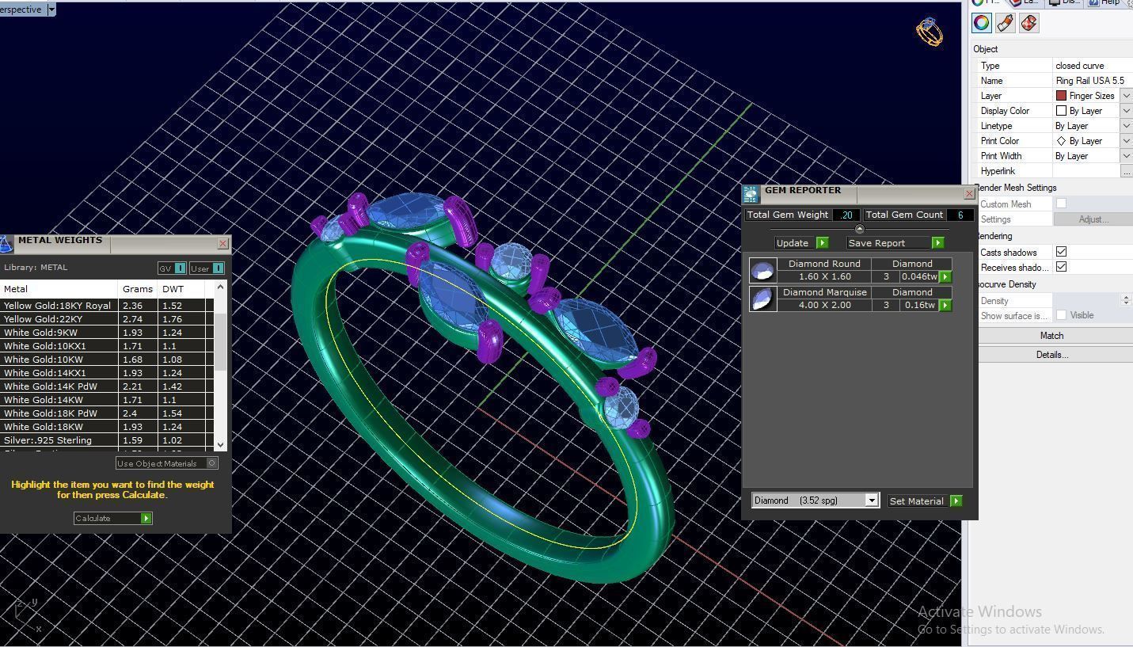Click the Finger Sizes layer color swatch
The width and height of the screenshot is (1133, 647).
click(1061, 96)
